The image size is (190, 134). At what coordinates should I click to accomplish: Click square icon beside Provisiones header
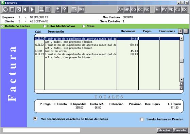pyautogui.click(x=180, y=31)
